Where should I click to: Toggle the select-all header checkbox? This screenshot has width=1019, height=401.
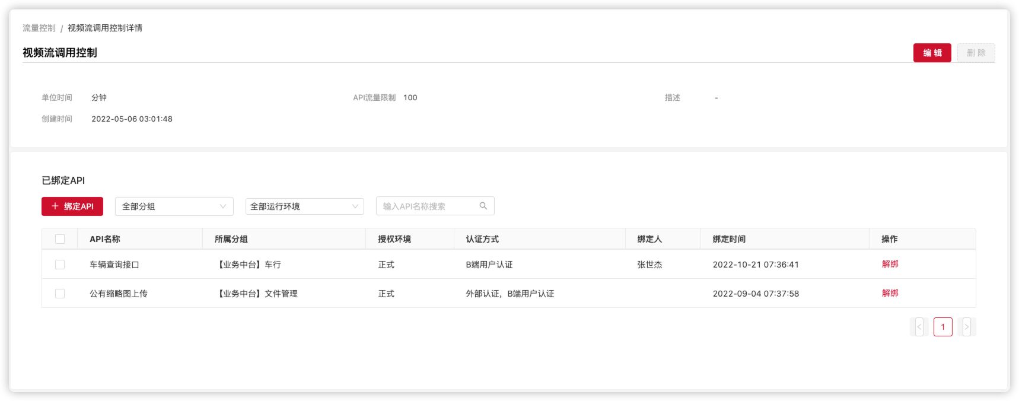(x=60, y=239)
